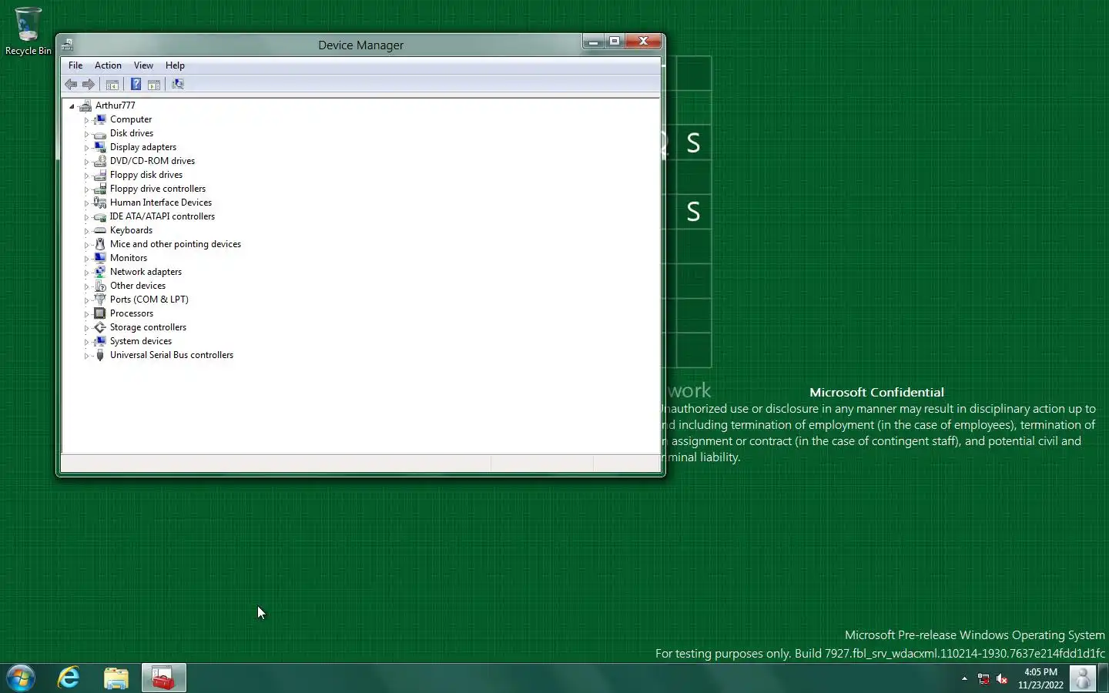Click the Network adapters category icon

coord(99,272)
